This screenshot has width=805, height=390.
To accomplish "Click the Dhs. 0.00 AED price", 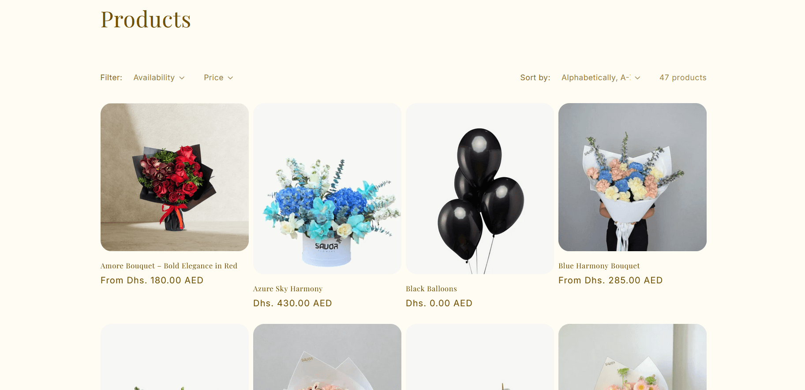I will [439, 303].
